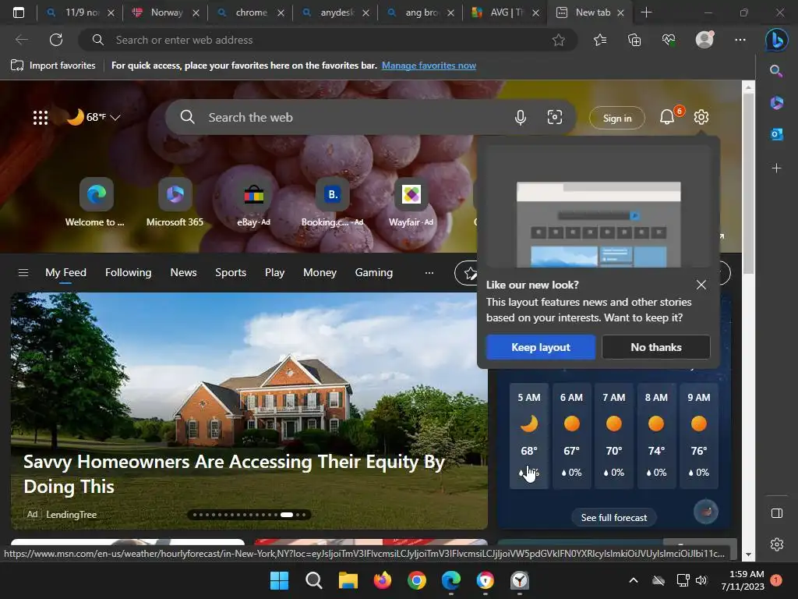Show more feed categories ellipsis
The width and height of the screenshot is (798, 599).
click(429, 272)
